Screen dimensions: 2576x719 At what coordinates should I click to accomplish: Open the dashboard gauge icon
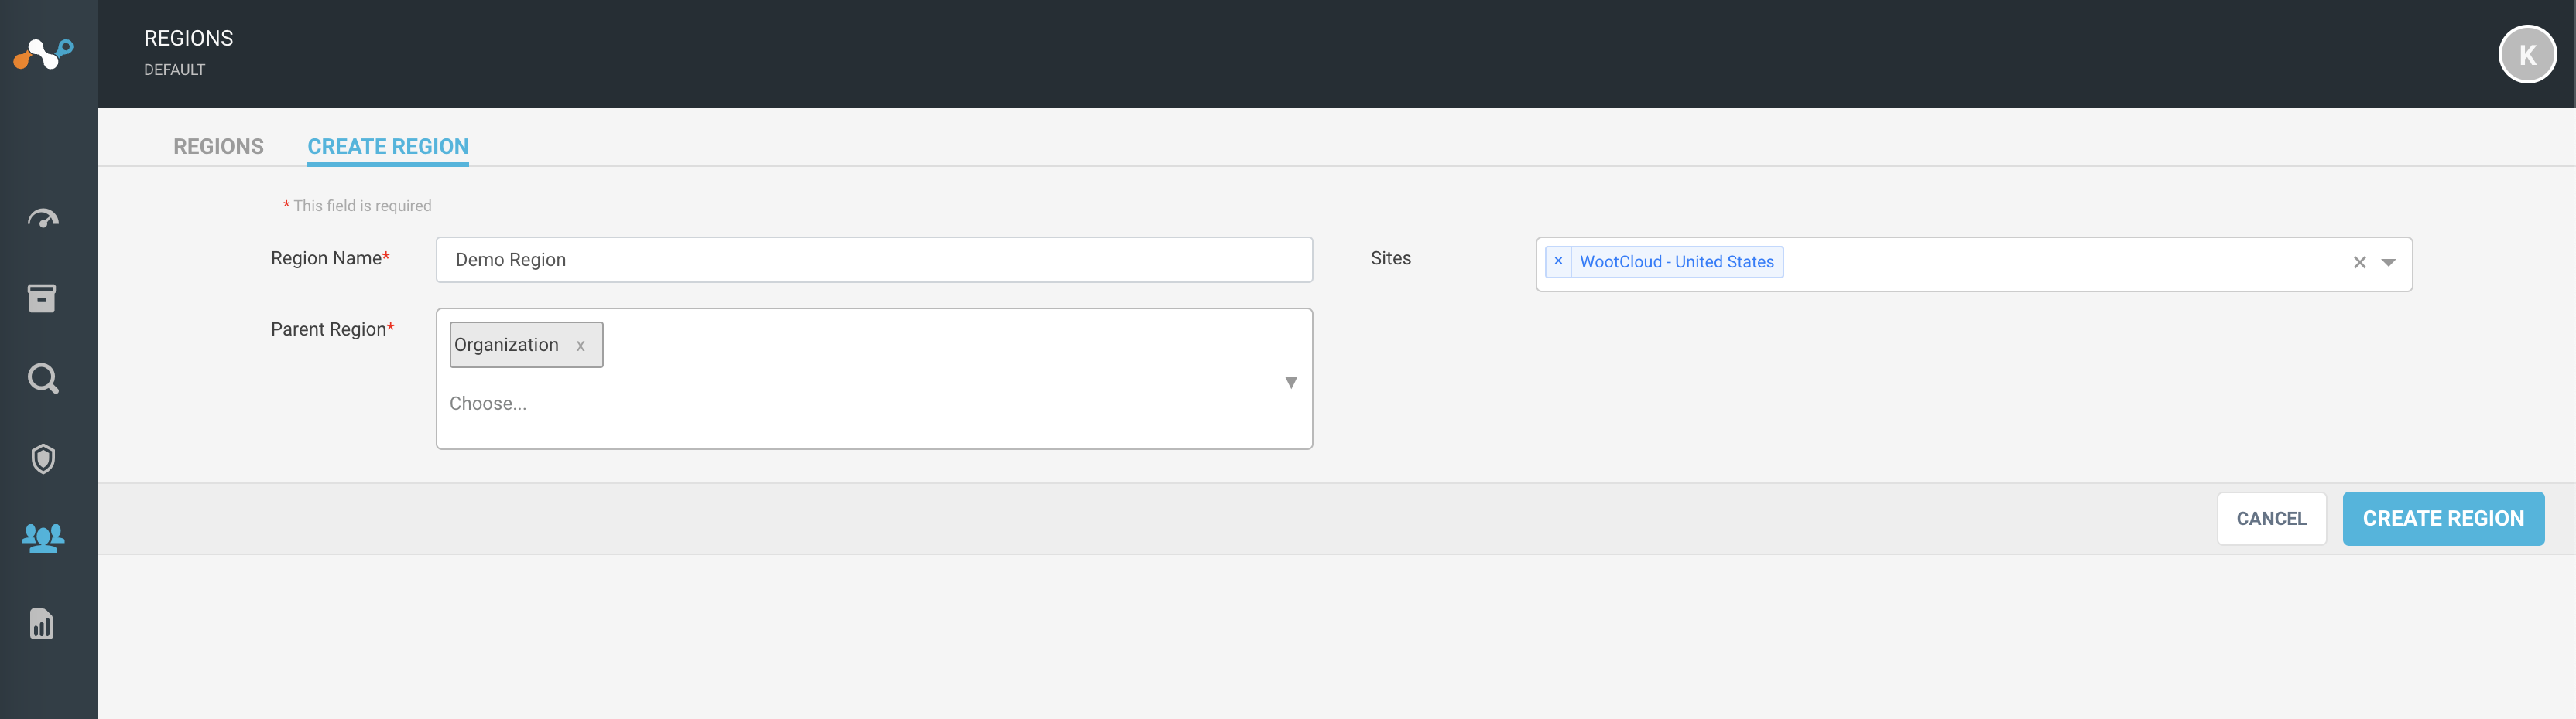[x=43, y=219]
